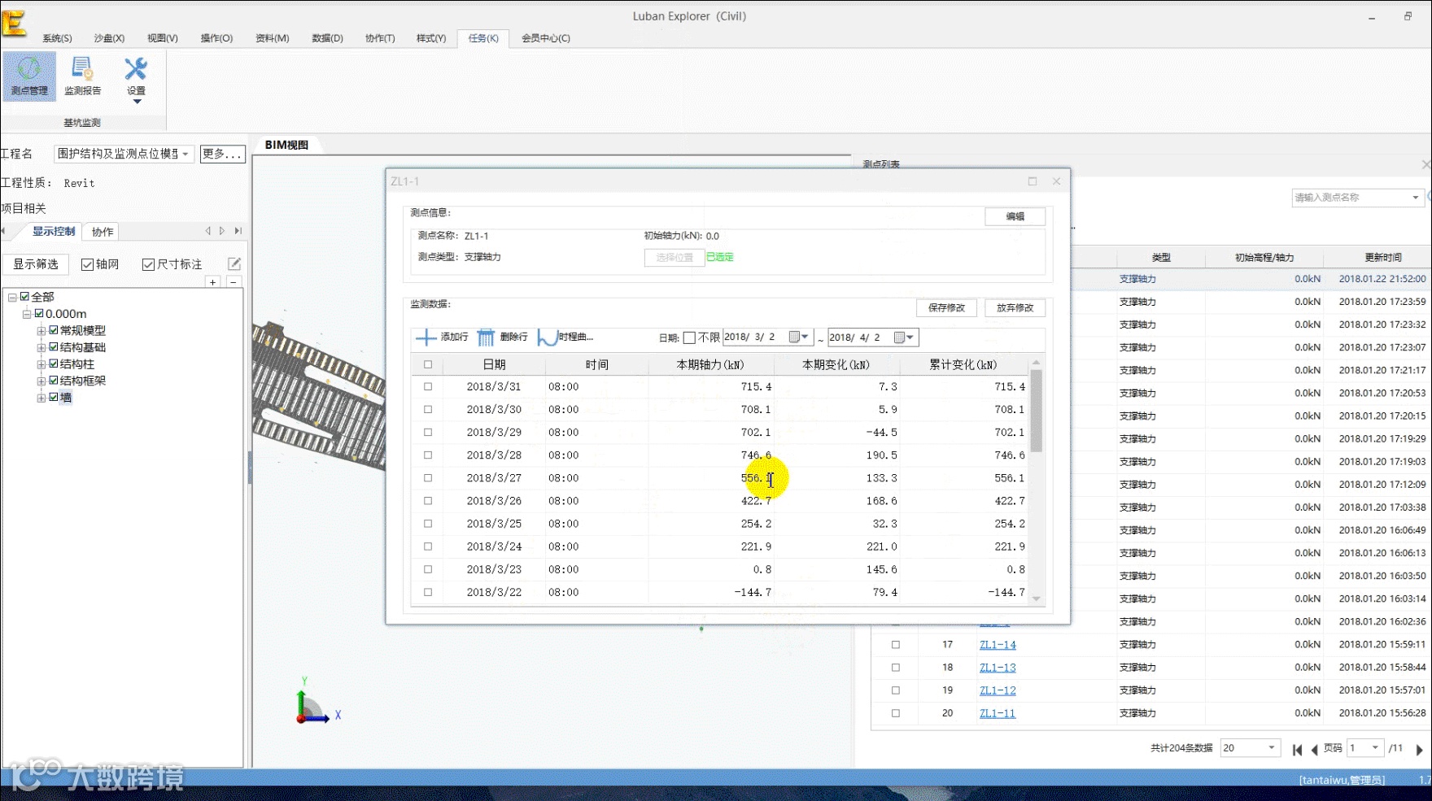
Task: Open the 测点管理 tool icon
Action: pyautogui.click(x=29, y=76)
